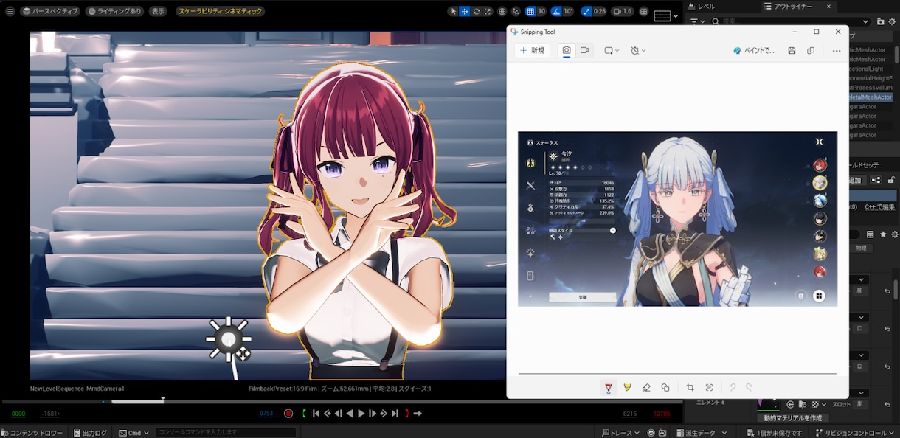Open the outliner filter dropdown

(696, 21)
